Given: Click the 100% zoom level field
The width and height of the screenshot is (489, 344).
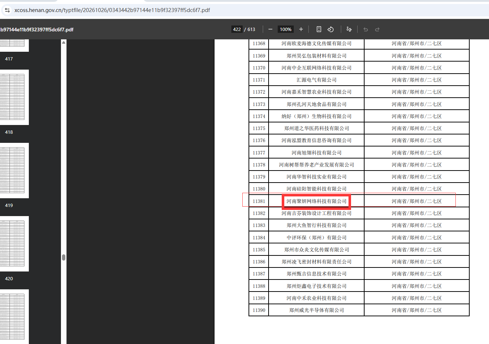Looking at the screenshot, I should click(x=286, y=30).
